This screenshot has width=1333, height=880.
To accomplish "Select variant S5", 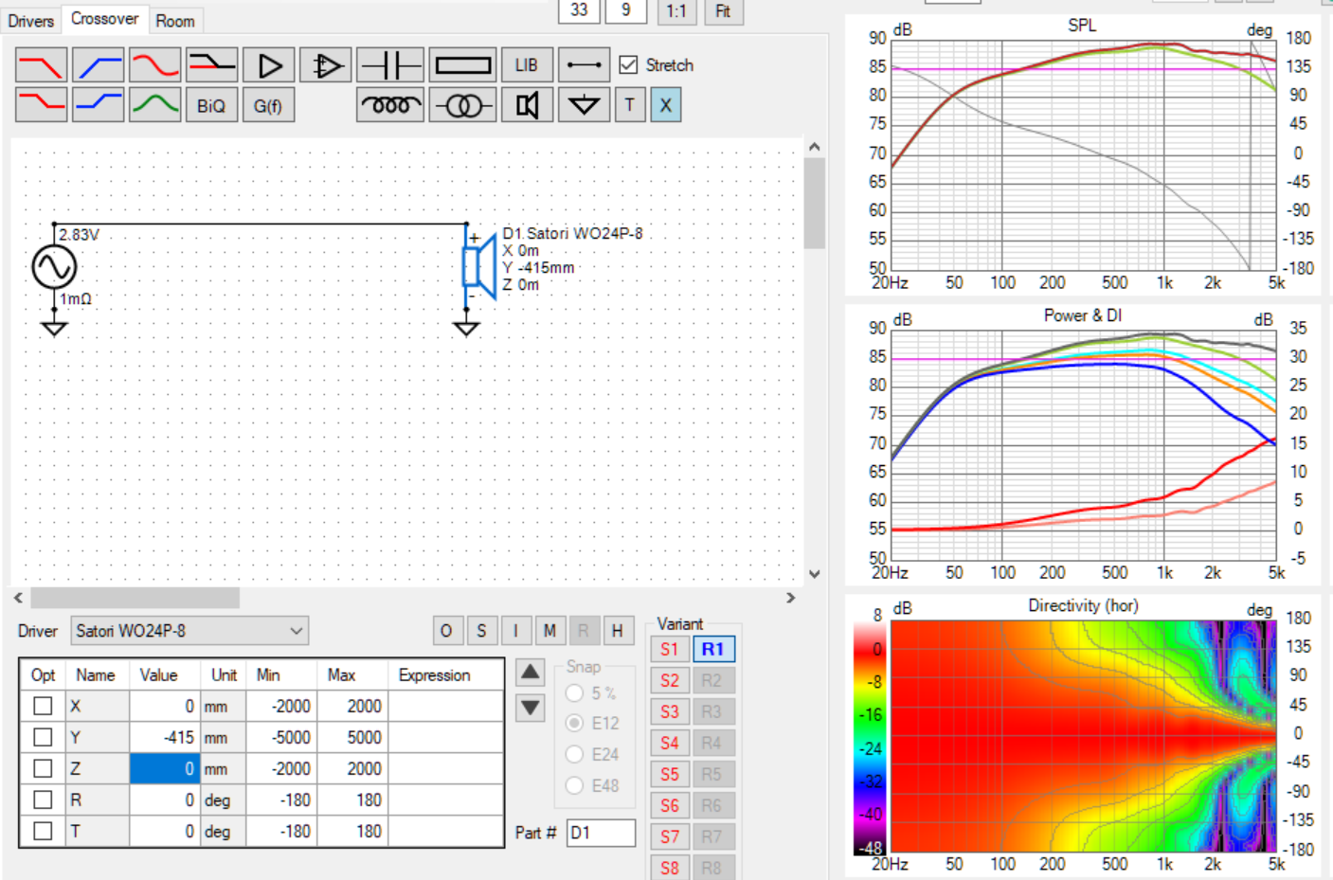I will click(x=670, y=774).
